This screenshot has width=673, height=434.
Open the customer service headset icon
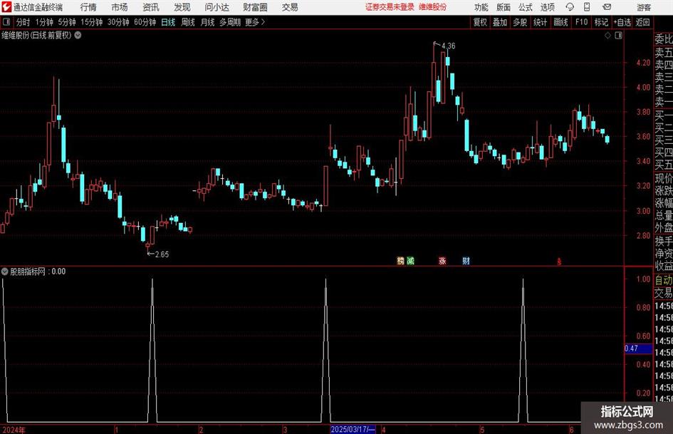(x=570, y=7)
